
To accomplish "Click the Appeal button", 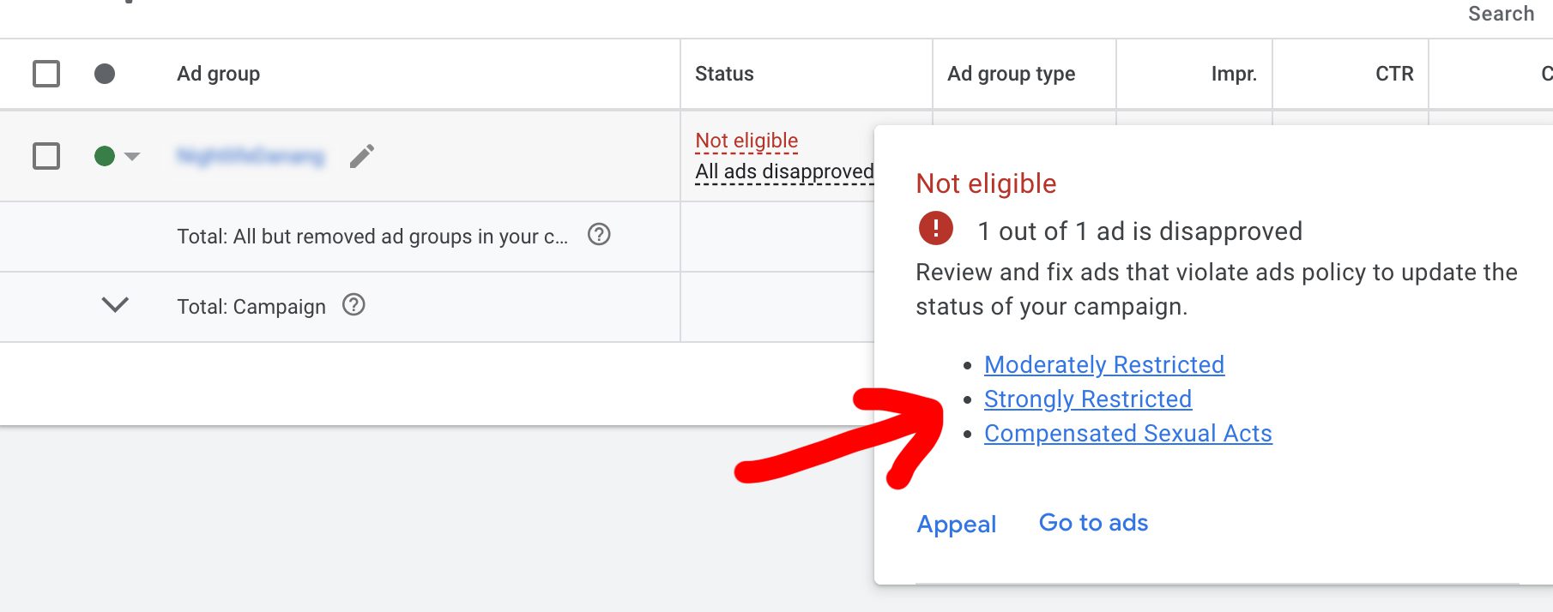I will click(x=957, y=524).
